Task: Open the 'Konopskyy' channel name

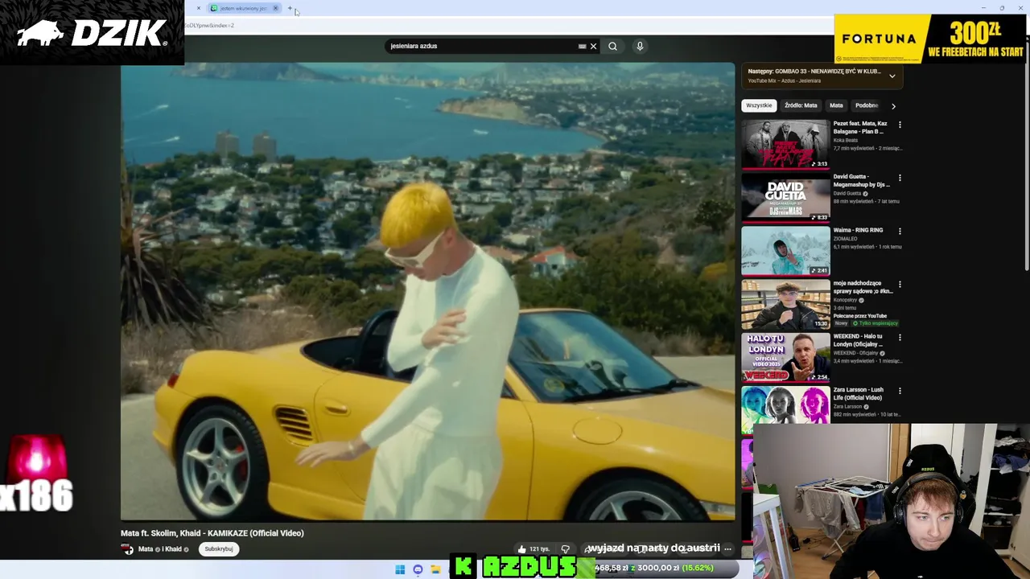Action: pos(845,300)
